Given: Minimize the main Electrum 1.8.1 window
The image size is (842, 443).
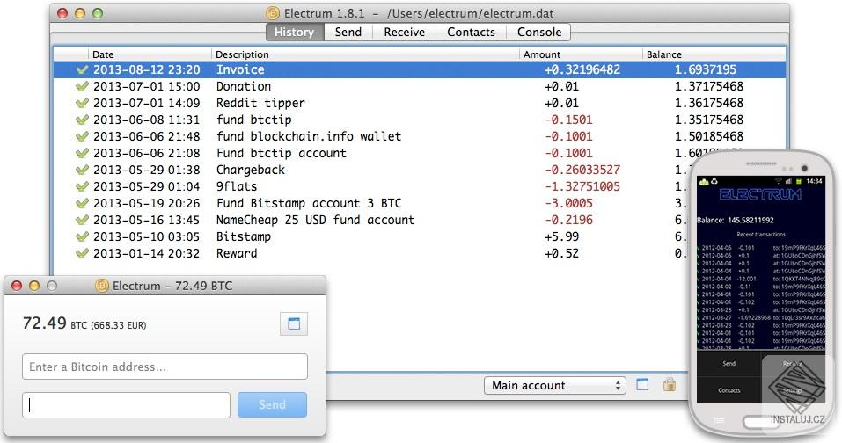Looking at the screenshot, I should click(80, 13).
